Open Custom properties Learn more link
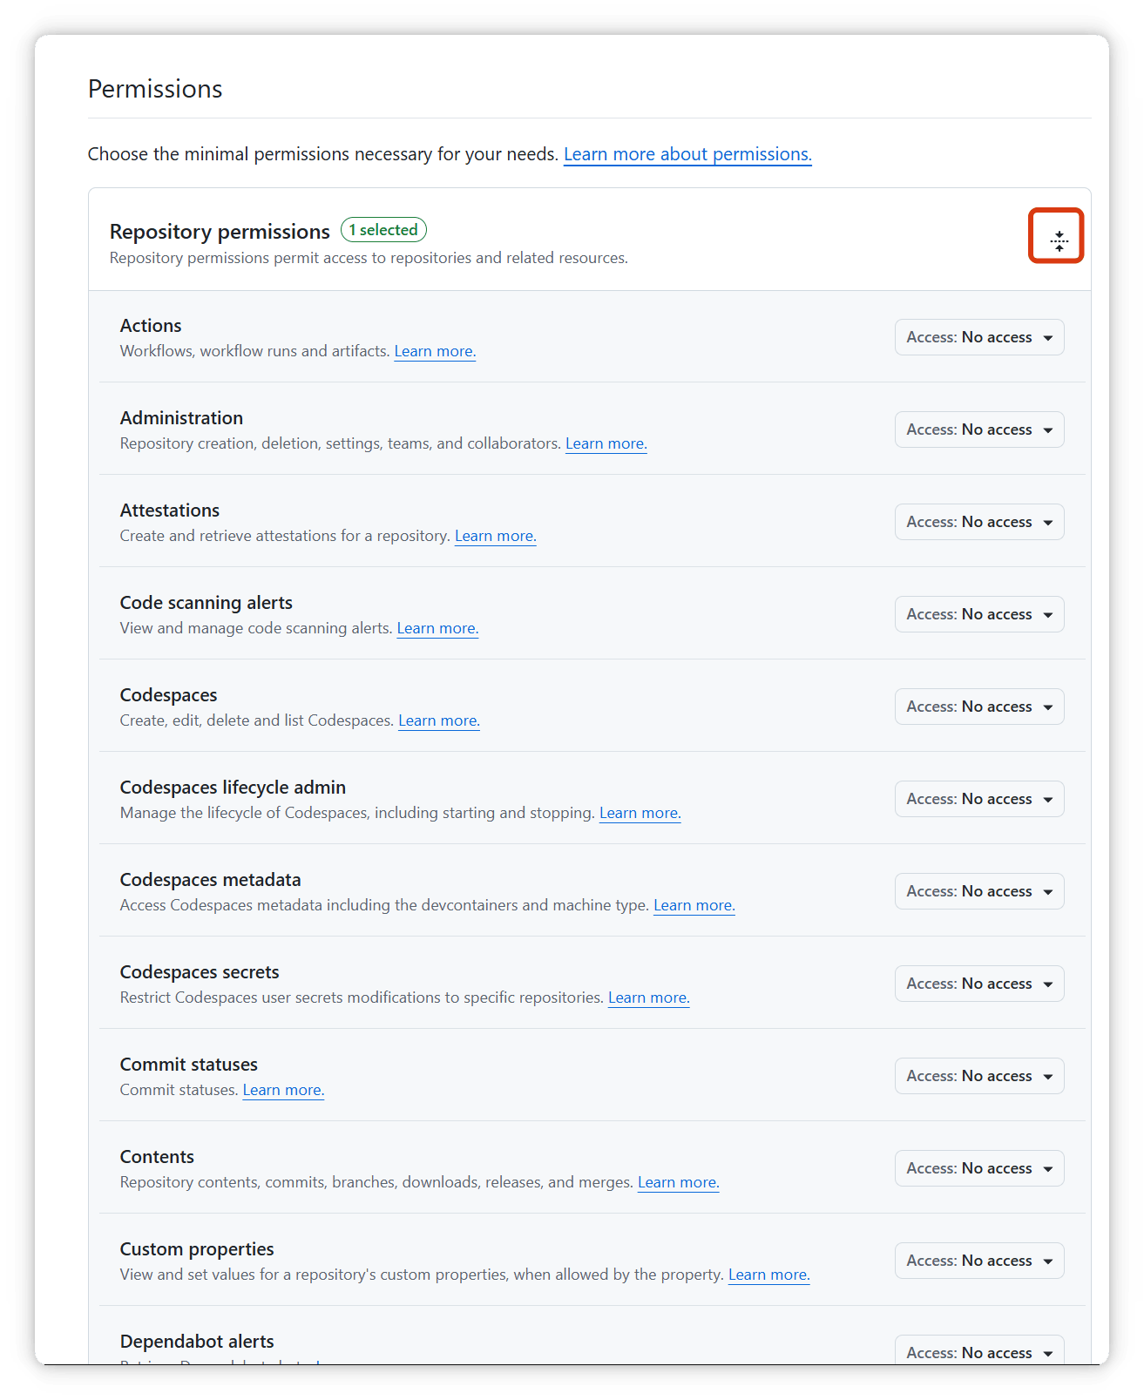Screen dimensions: 1144x1400 [769, 1275]
